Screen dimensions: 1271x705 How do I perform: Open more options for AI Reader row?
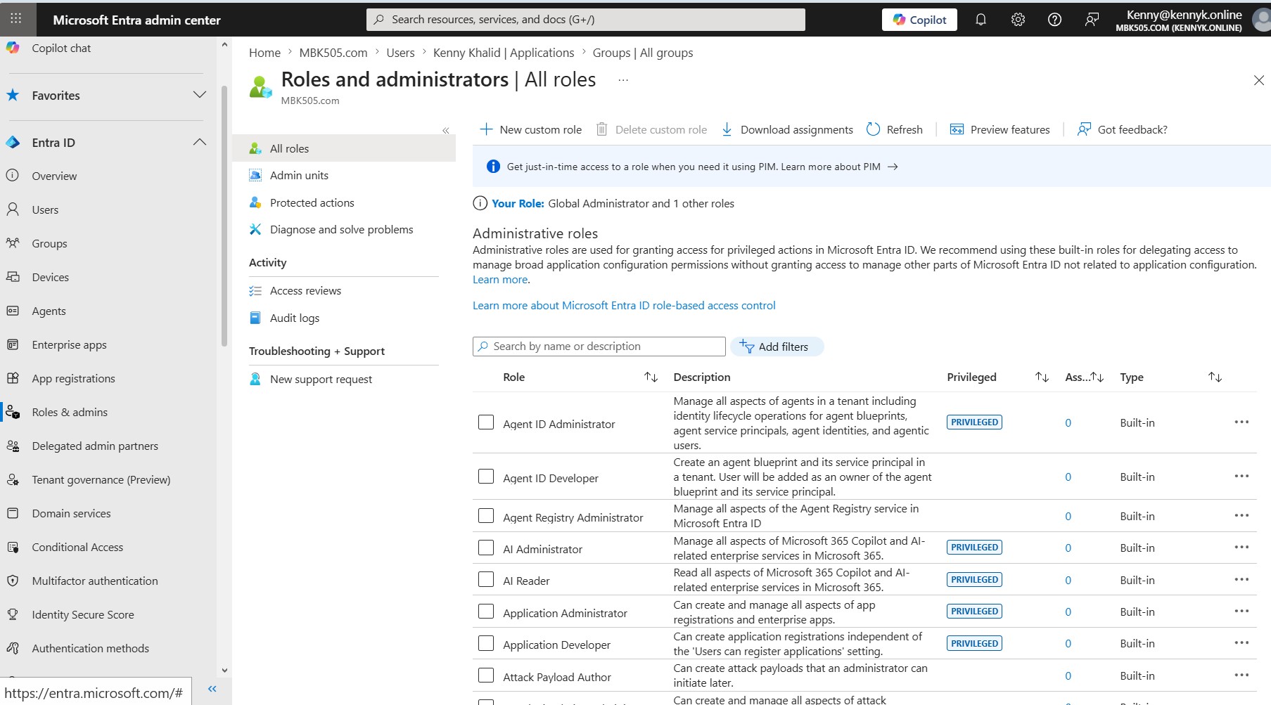pos(1241,579)
